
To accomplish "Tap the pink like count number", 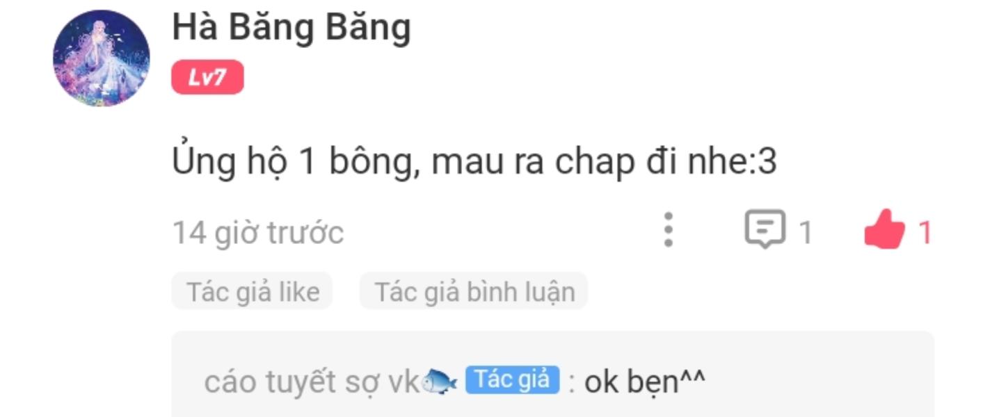I will tap(925, 233).
